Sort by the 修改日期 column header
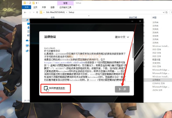Viewport: 172px width, 118px height. click(133, 17)
